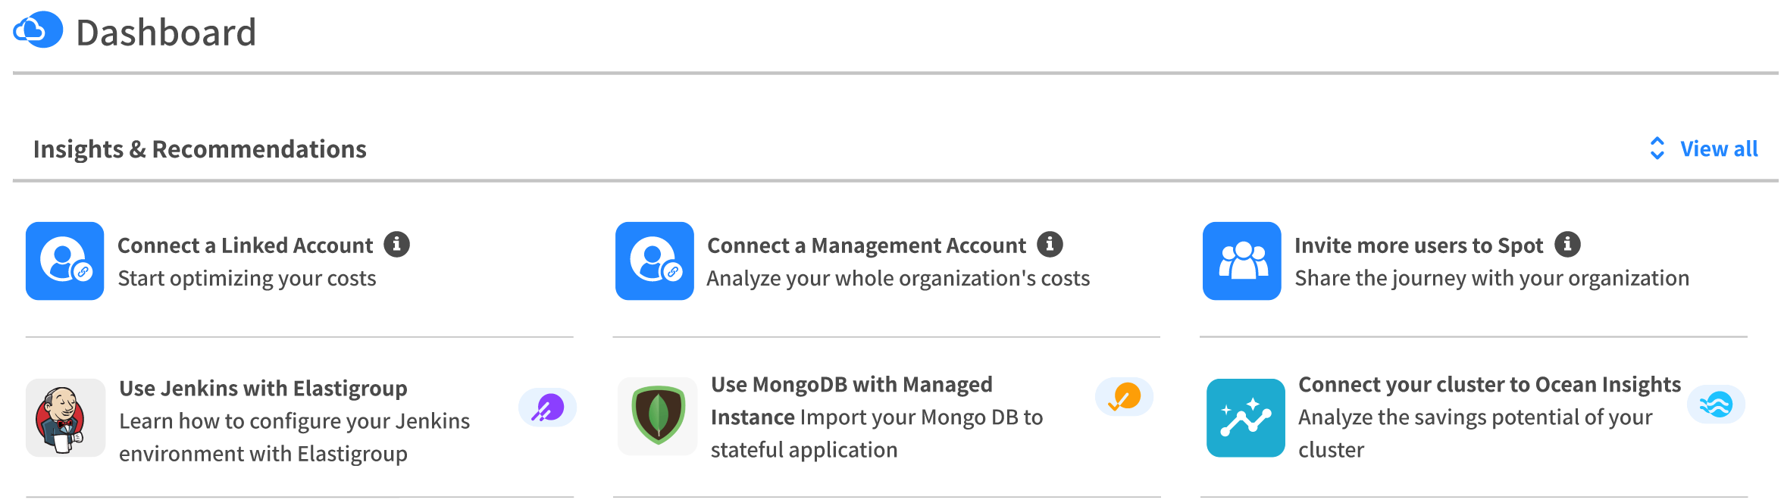Image resolution: width=1784 pixels, height=503 pixels.
Task: Click the group icon for inviting users
Action: click(1241, 261)
